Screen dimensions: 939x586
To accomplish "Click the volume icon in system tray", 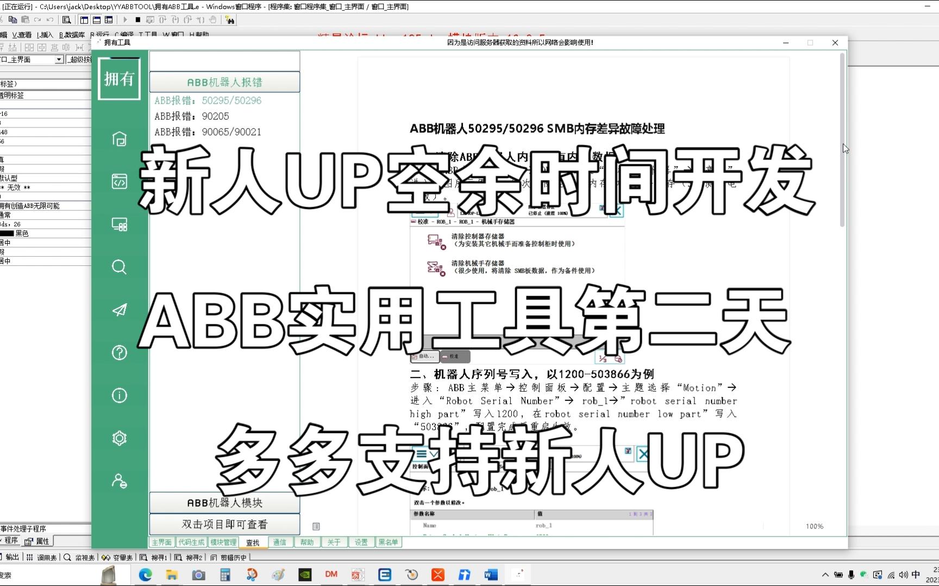I will 903,575.
